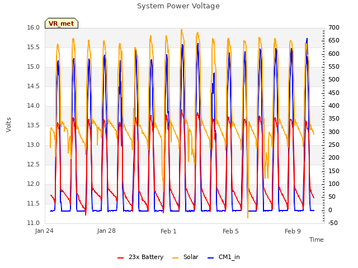Screen dimensions: 358x268
Task: Click the 11.0 left axis value
Action: tap(34, 223)
